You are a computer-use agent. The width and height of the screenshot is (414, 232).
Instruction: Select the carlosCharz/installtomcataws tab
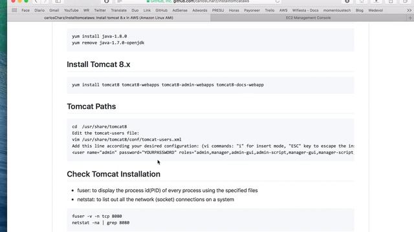[109, 18]
